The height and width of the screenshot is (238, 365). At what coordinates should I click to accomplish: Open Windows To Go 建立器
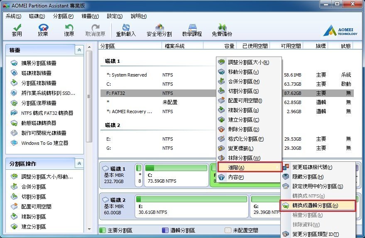tap(39, 143)
